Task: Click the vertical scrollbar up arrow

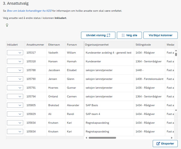Action: point(176,51)
